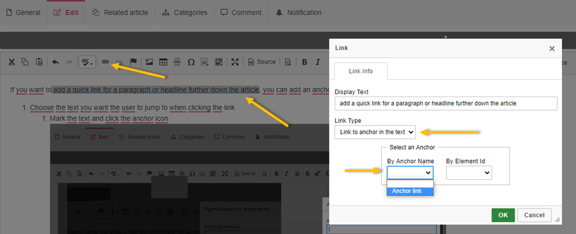Insert a table with the Table icon
Screen dimensions: 576x234
tap(163, 62)
